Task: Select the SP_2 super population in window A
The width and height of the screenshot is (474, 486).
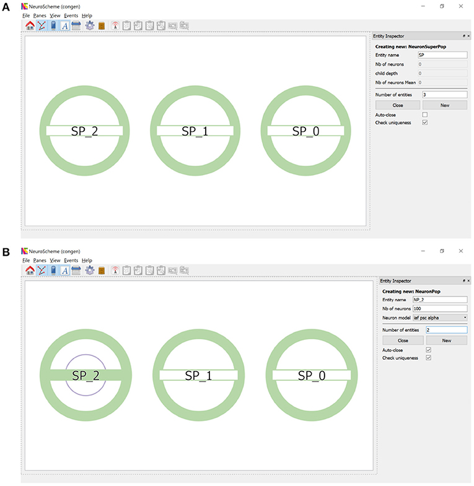Action: click(84, 131)
